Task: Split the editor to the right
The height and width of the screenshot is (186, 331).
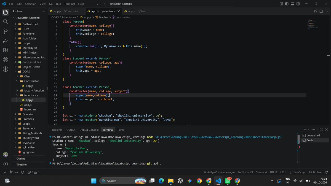Action: point(321,11)
